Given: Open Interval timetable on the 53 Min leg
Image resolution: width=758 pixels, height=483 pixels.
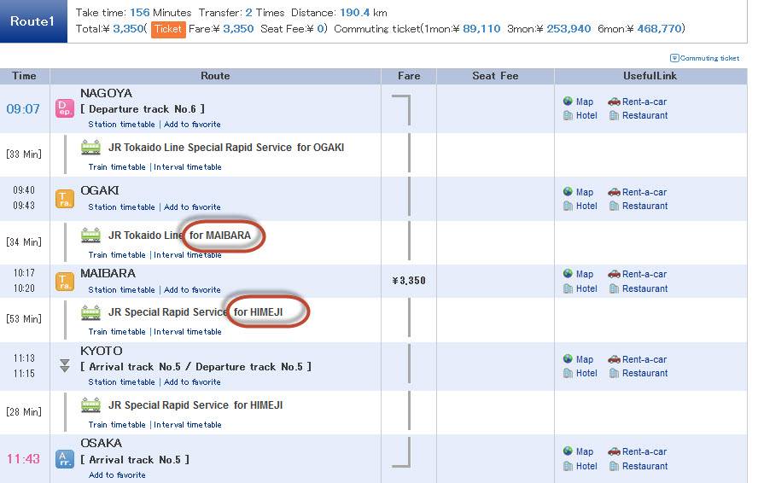Looking at the screenshot, I should 188,332.
